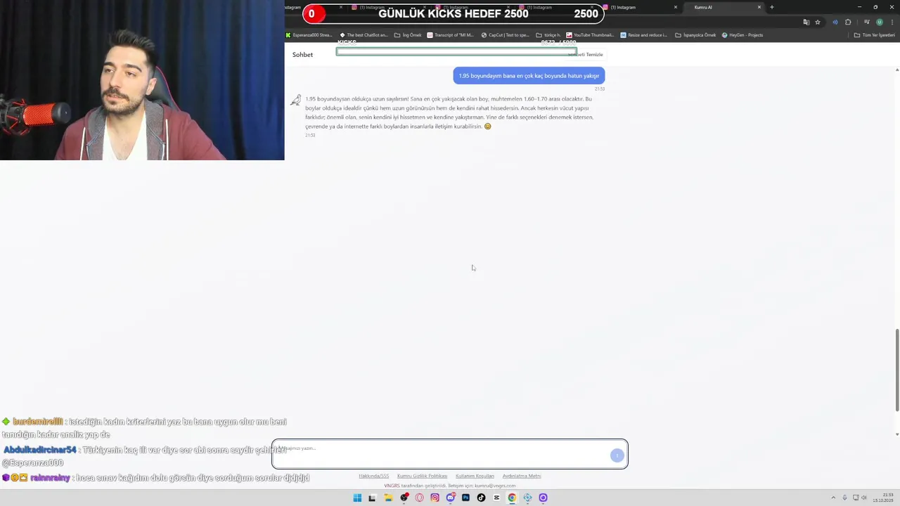Open Task View in the taskbar

tap(372, 498)
